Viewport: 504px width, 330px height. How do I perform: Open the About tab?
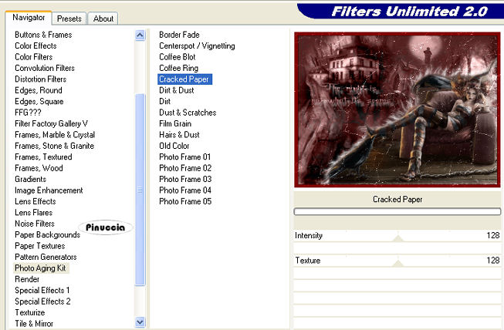pyautogui.click(x=103, y=19)
